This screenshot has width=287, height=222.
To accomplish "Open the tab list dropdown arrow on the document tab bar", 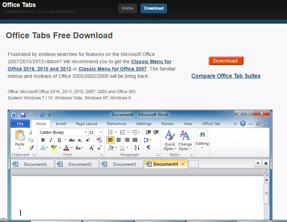I will coord(258,163).
